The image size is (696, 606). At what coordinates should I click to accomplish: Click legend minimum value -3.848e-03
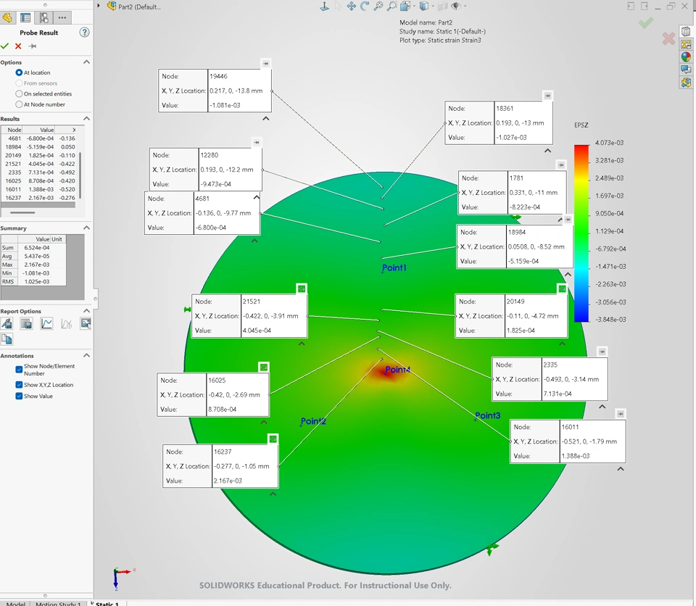[610, 319]
